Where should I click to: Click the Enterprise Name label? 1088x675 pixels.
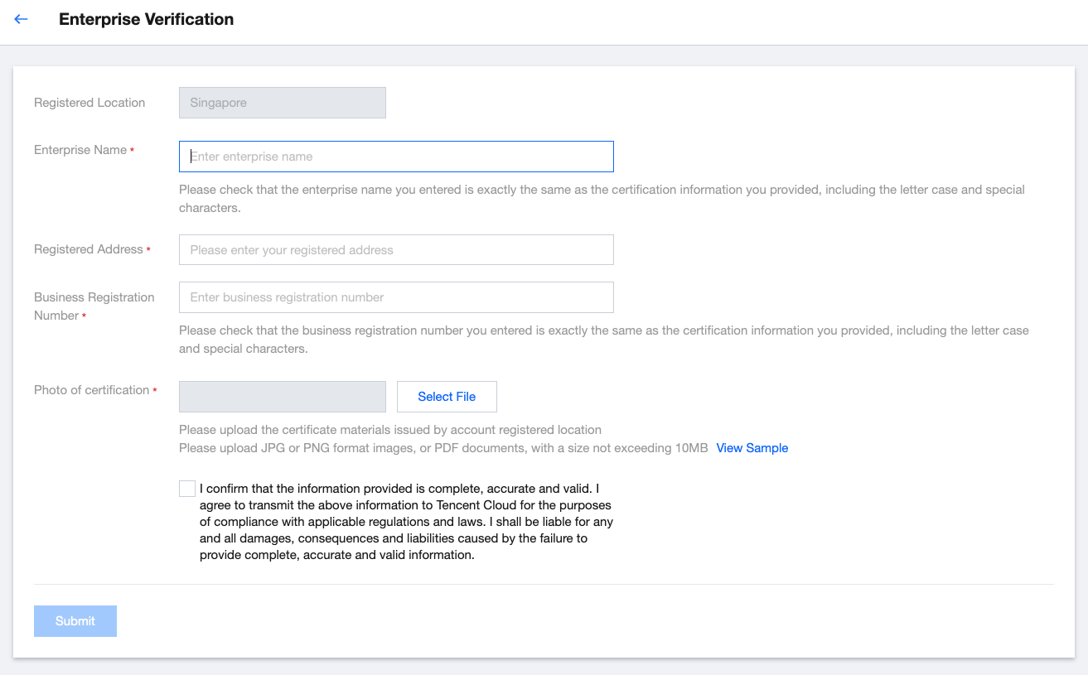80,150
